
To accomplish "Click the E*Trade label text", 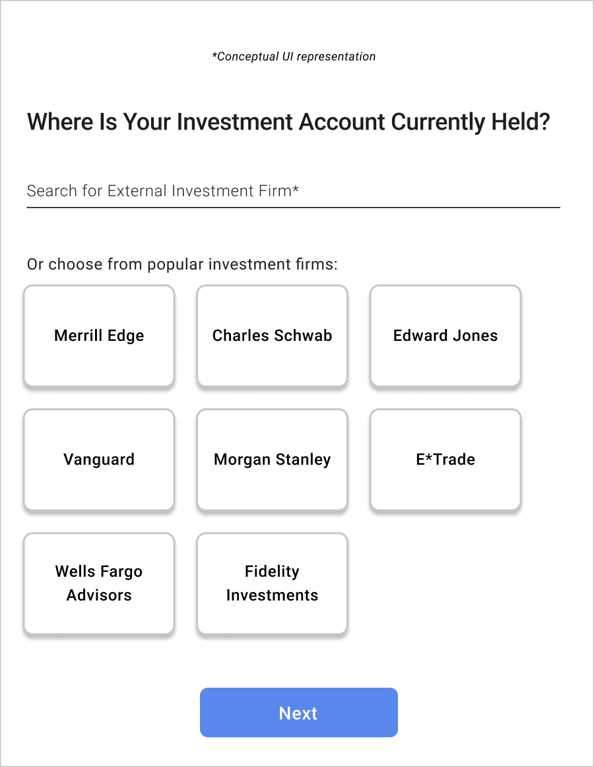I will pyautogui.click(x=445, y=460).
